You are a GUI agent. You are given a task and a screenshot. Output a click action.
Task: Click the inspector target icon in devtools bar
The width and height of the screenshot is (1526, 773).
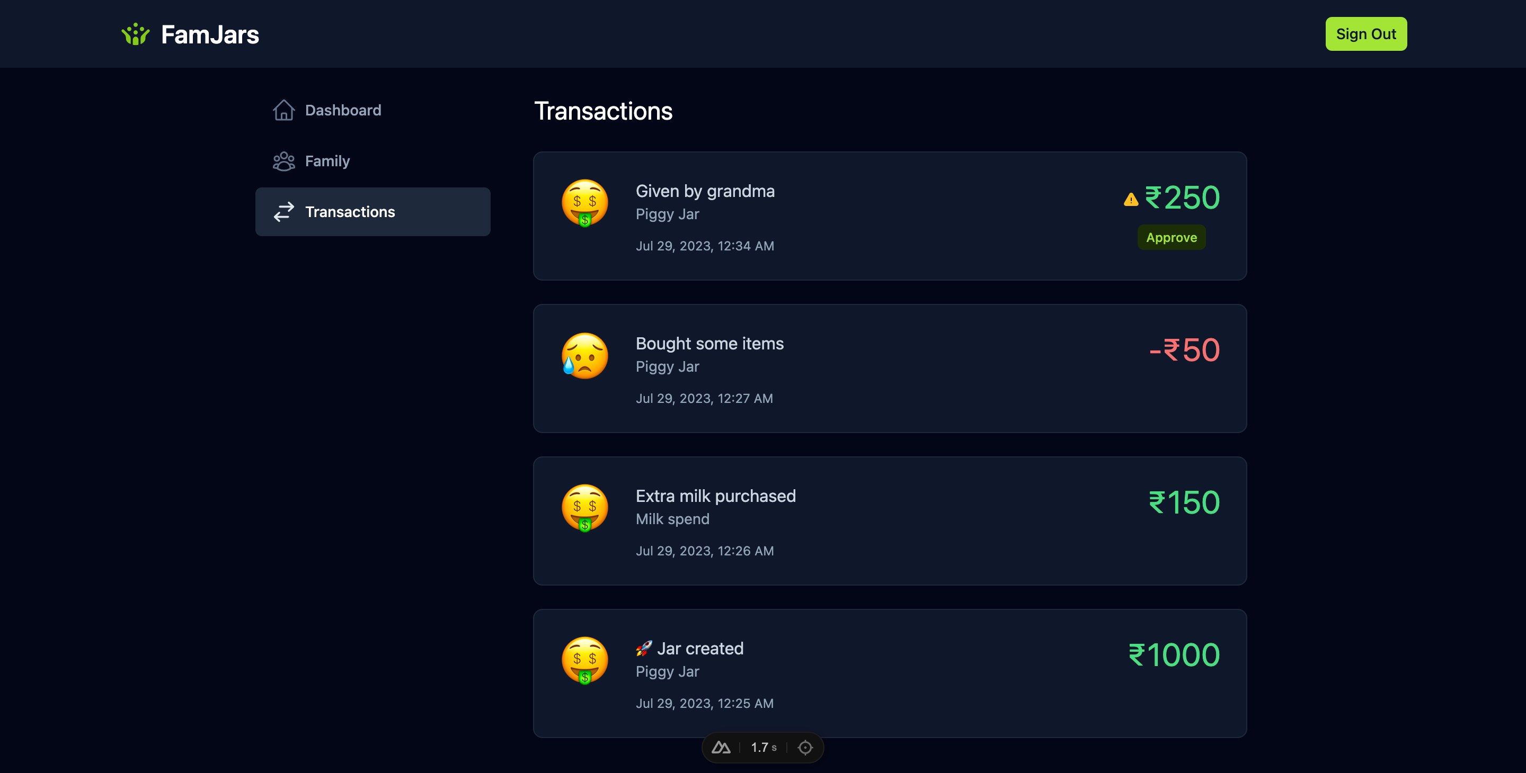pos(805,748)
